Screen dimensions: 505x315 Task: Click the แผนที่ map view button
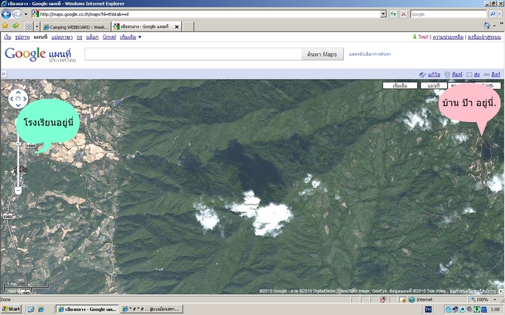point(433,85)
